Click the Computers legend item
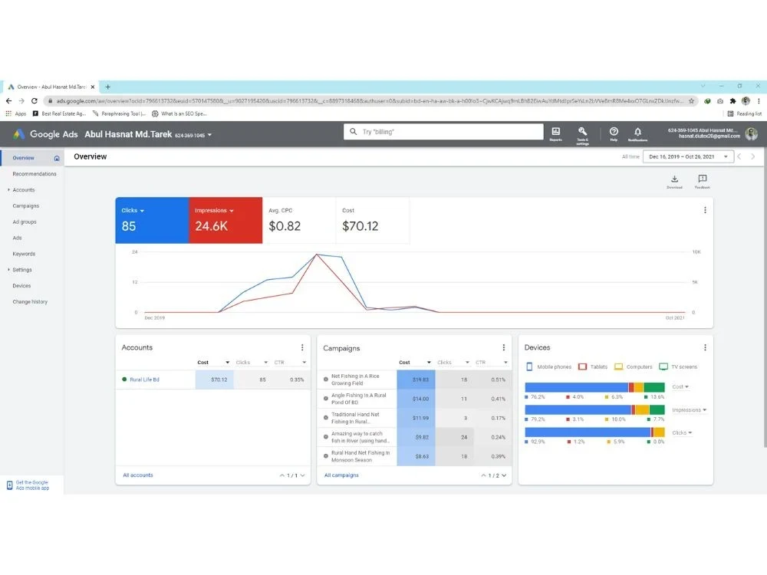Screen dimensions: 767x575 click(633, 366)
